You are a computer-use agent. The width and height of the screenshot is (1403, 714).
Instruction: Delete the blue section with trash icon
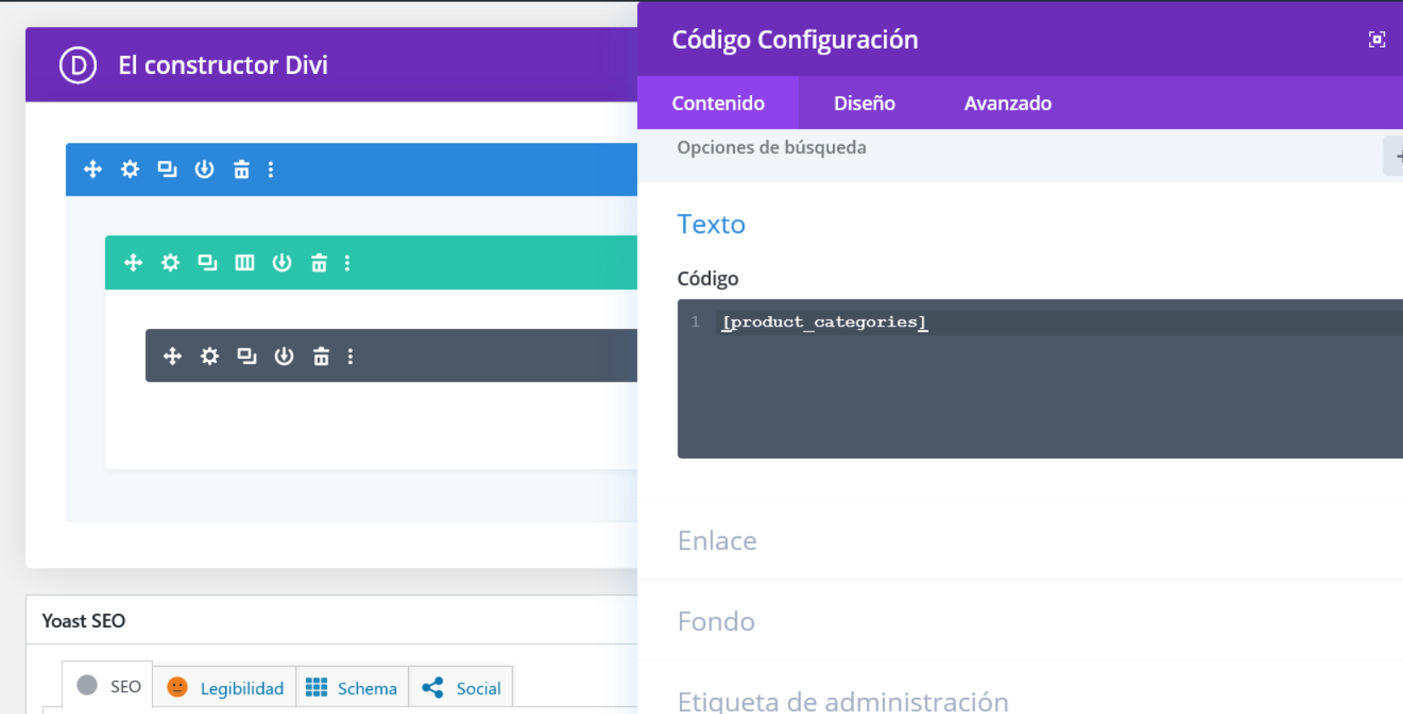(241, 169)
